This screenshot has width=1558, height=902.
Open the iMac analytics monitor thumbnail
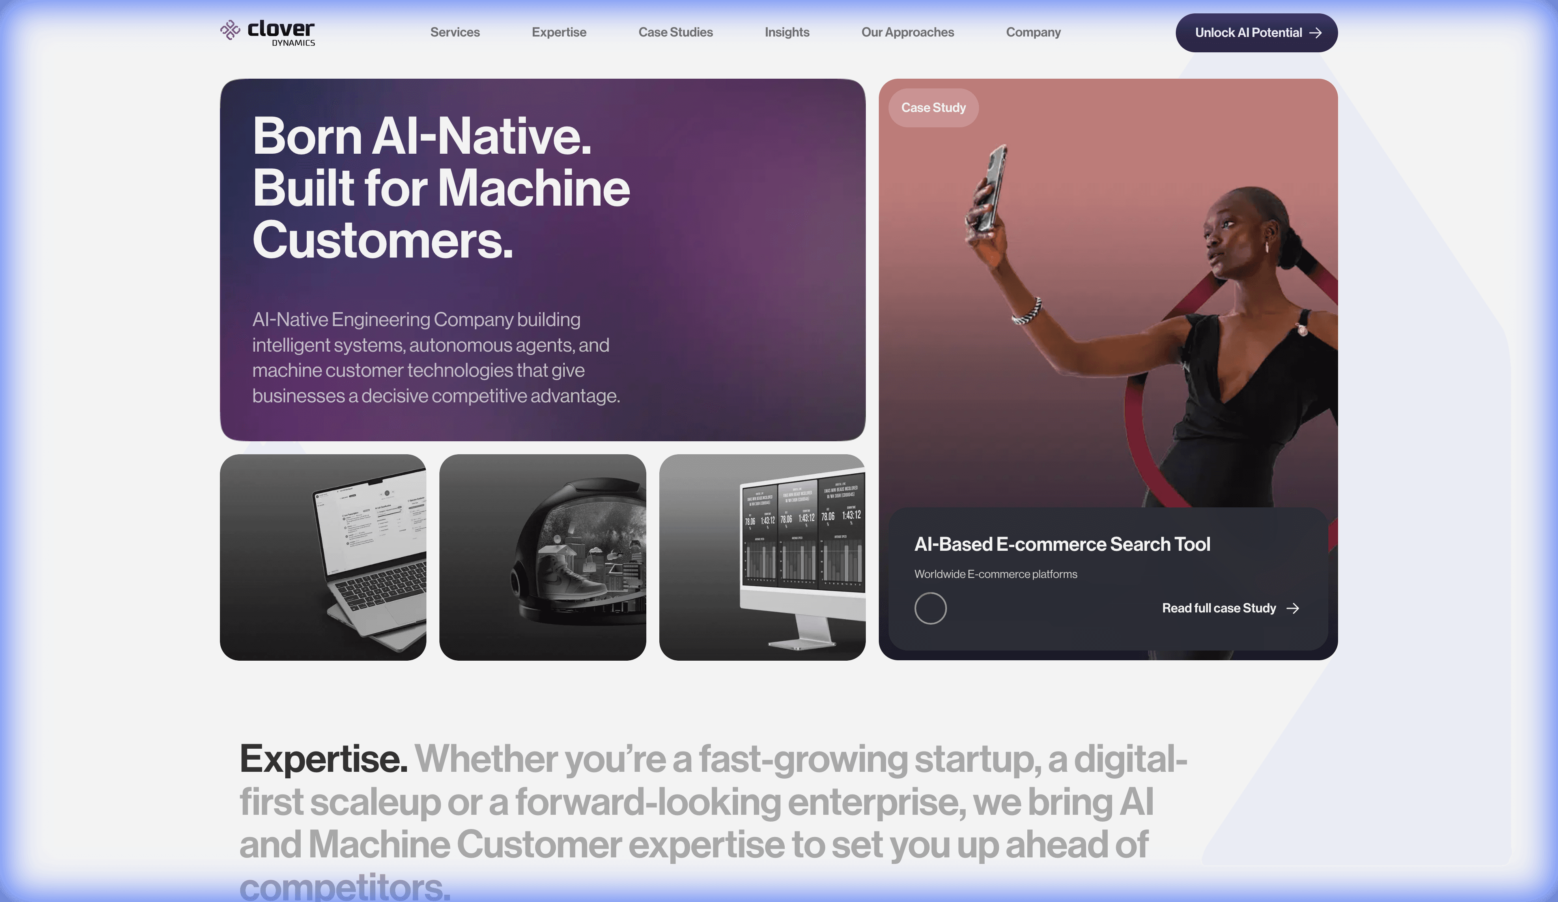(x=762, y=557)
